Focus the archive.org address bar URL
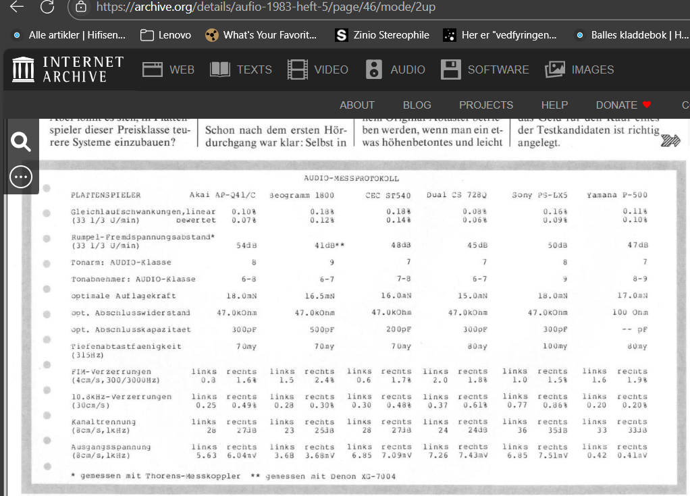 pos(266,7)
